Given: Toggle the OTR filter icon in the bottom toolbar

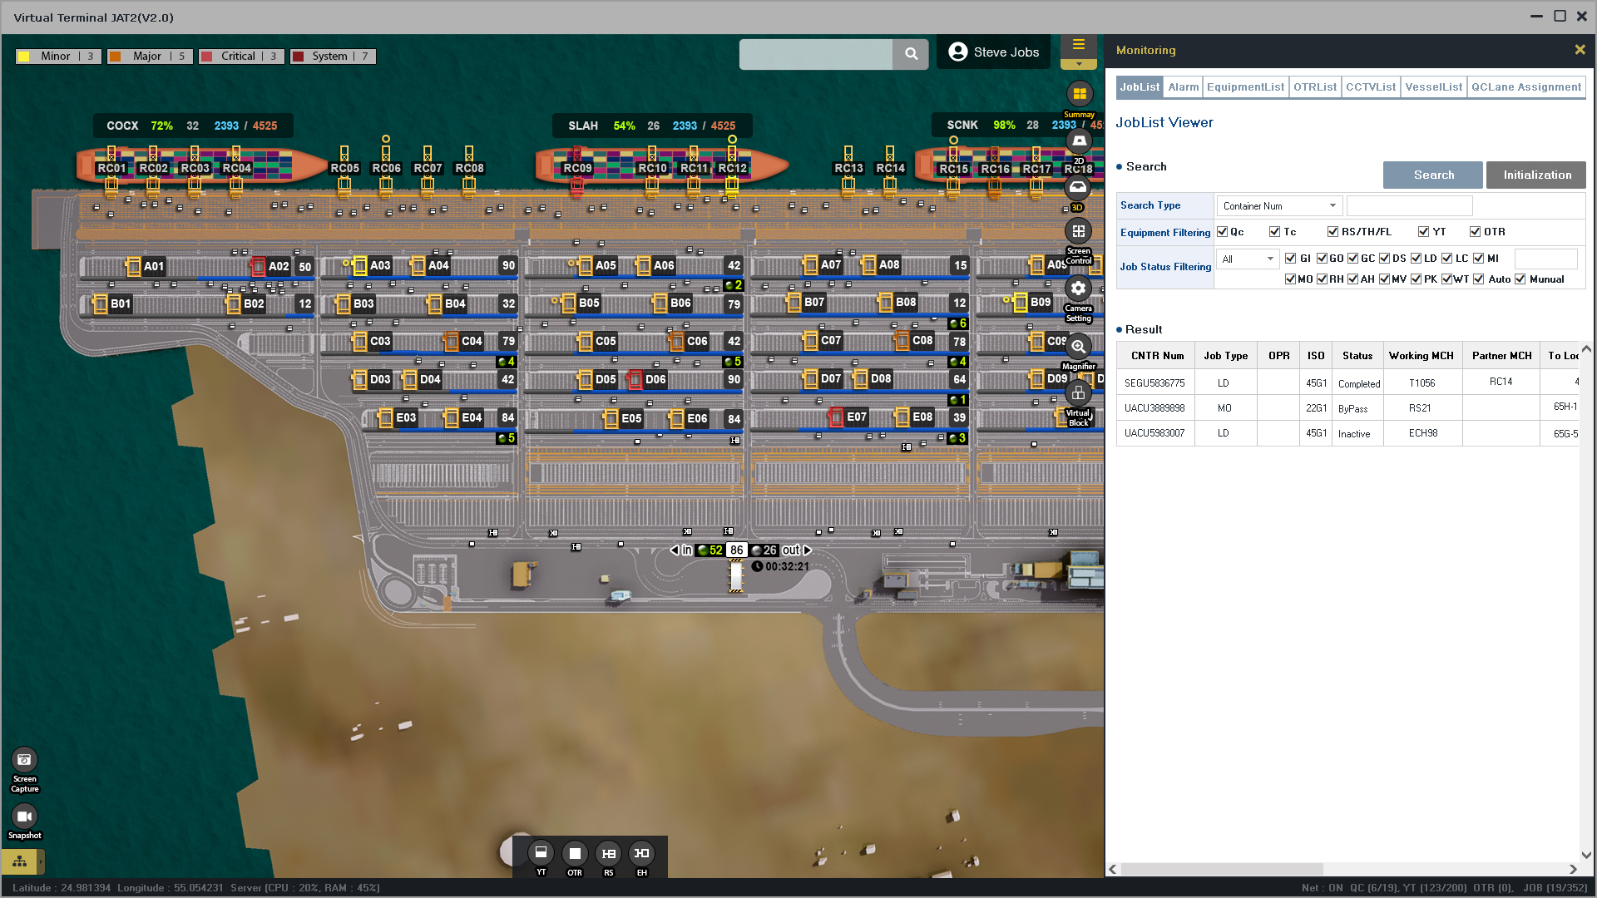Looking at the screenshot, I should pos(575,854).
